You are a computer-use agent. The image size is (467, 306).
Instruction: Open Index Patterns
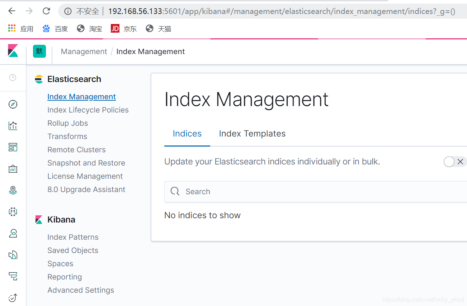pyautogui.click(x=73, y=237)
